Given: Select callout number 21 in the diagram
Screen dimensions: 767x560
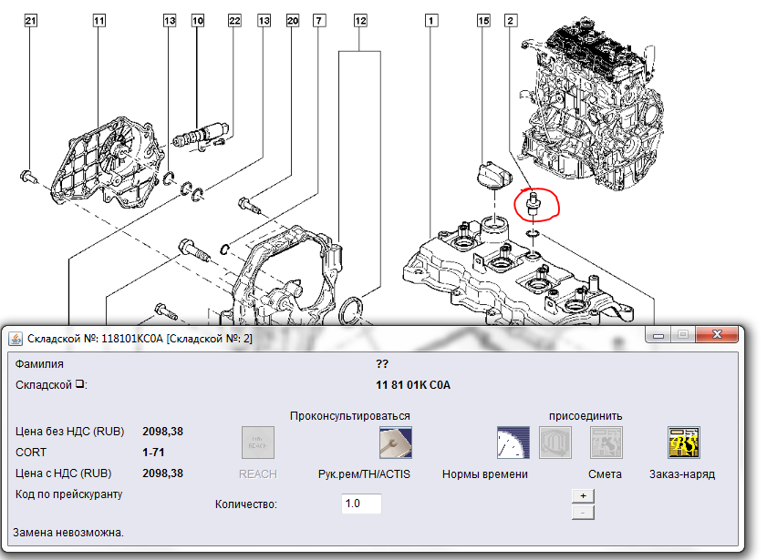Looking at the screenshot, I should (30, 21).
